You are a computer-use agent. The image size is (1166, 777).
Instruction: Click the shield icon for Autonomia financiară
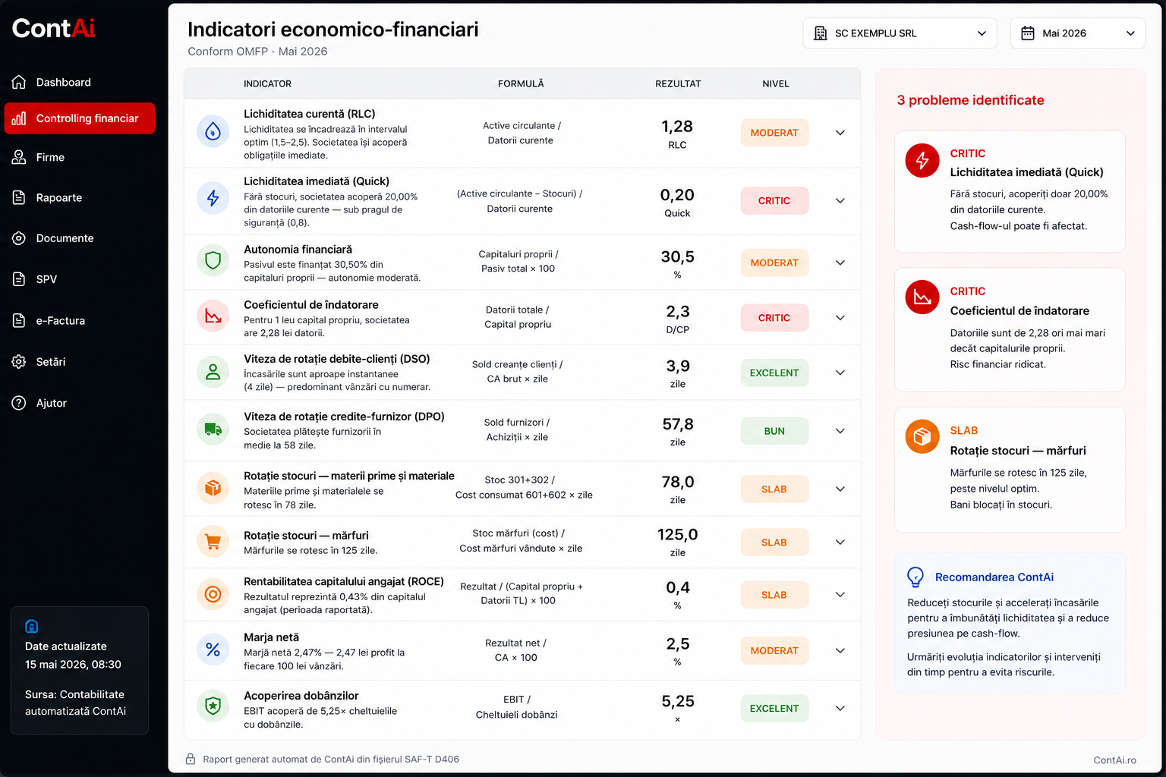[213, 261]
